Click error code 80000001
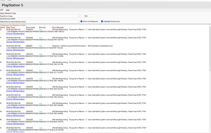Image resolution: width=211 pixels, height=133 pixels. (x=29, y=46)
